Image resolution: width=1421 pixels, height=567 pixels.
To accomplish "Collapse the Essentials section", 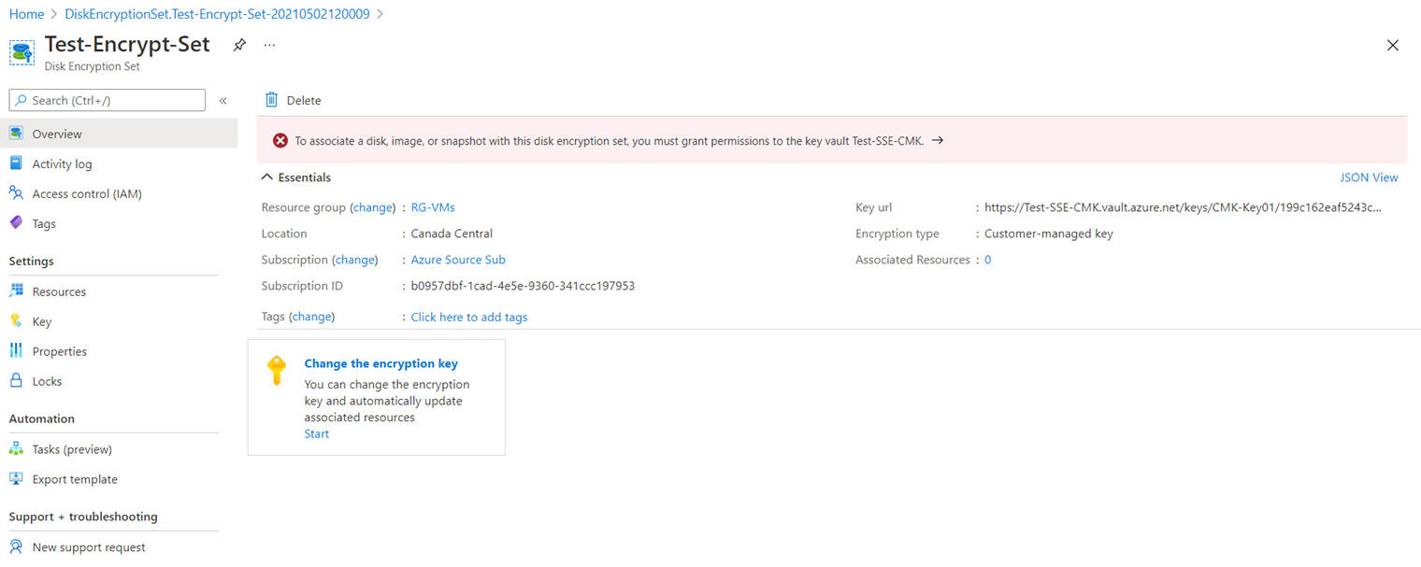I will (296, 177).
